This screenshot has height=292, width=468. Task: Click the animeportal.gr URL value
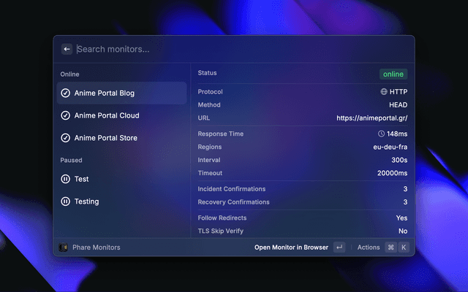coord(371,118)
